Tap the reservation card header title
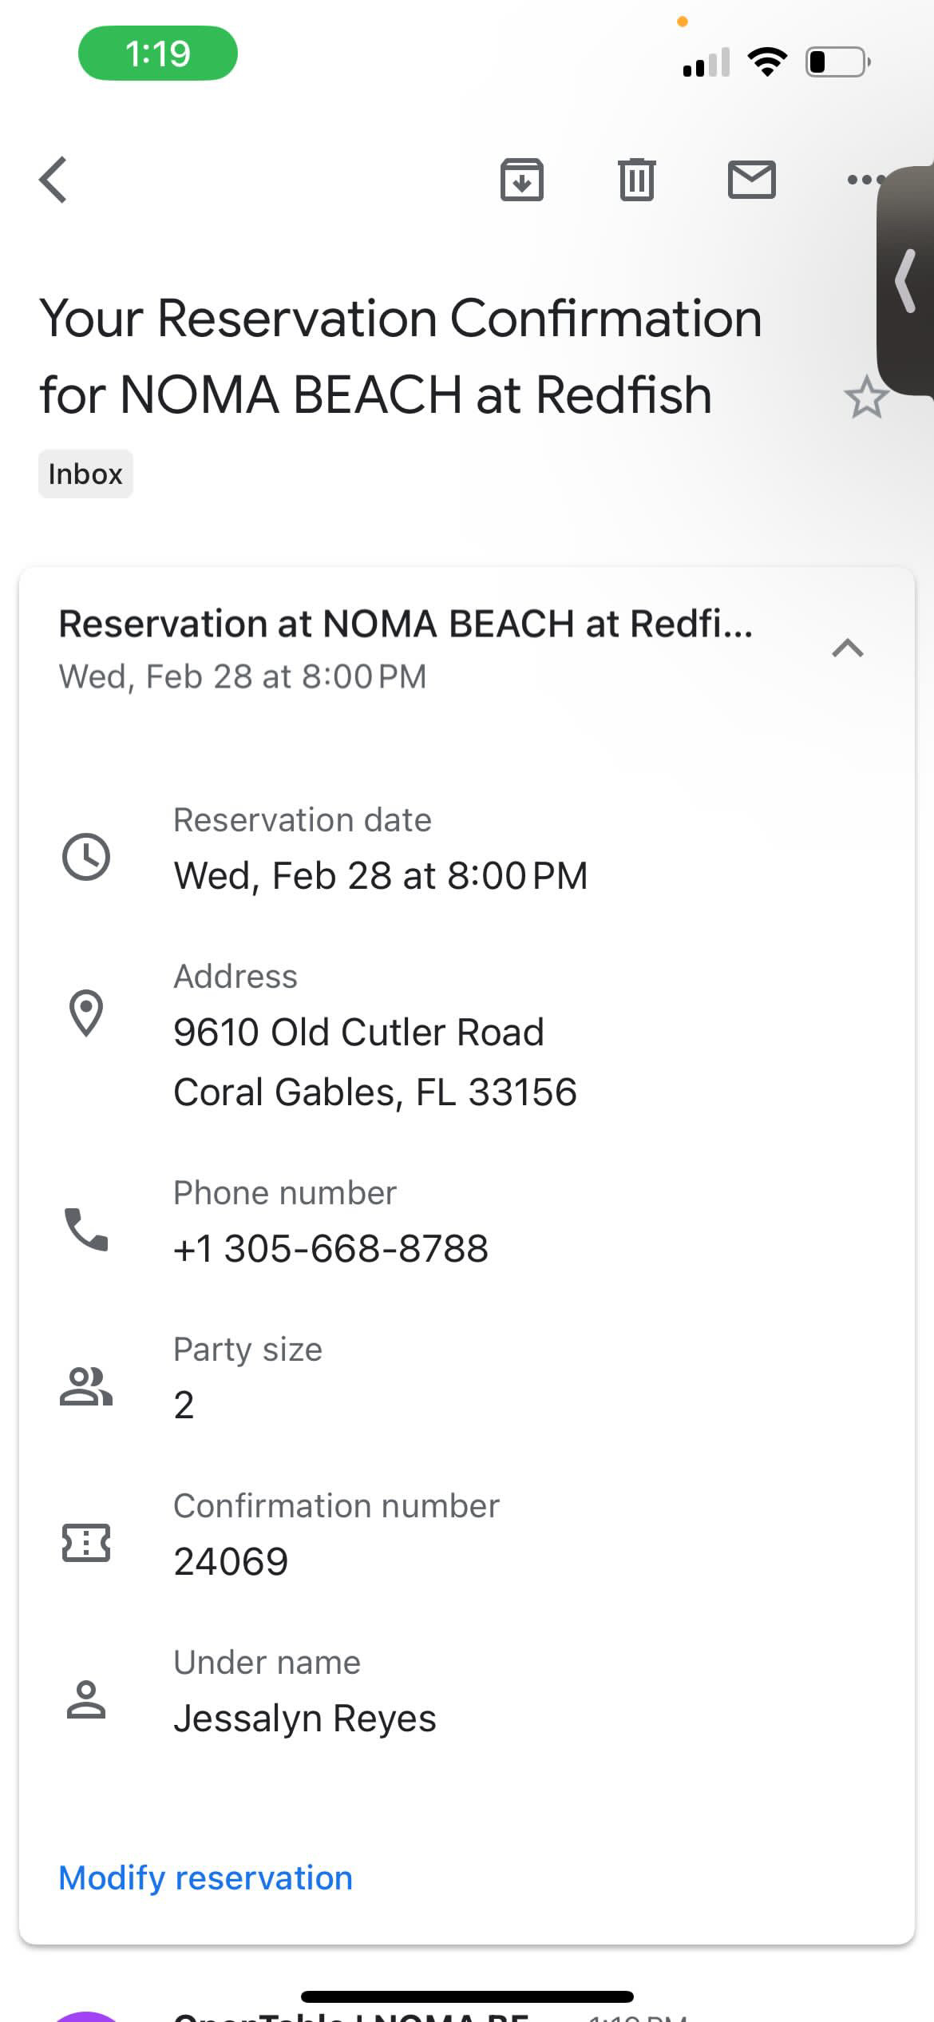This screenshot has width=934, height=2022. tap(406, 624)
